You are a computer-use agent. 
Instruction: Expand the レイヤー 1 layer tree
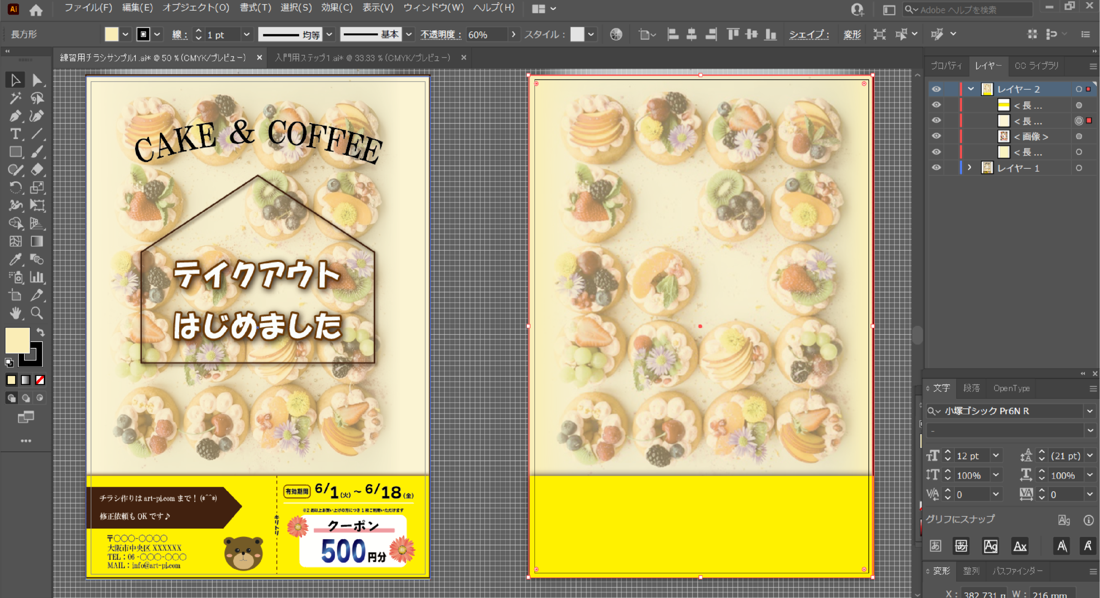click(969, 168)
